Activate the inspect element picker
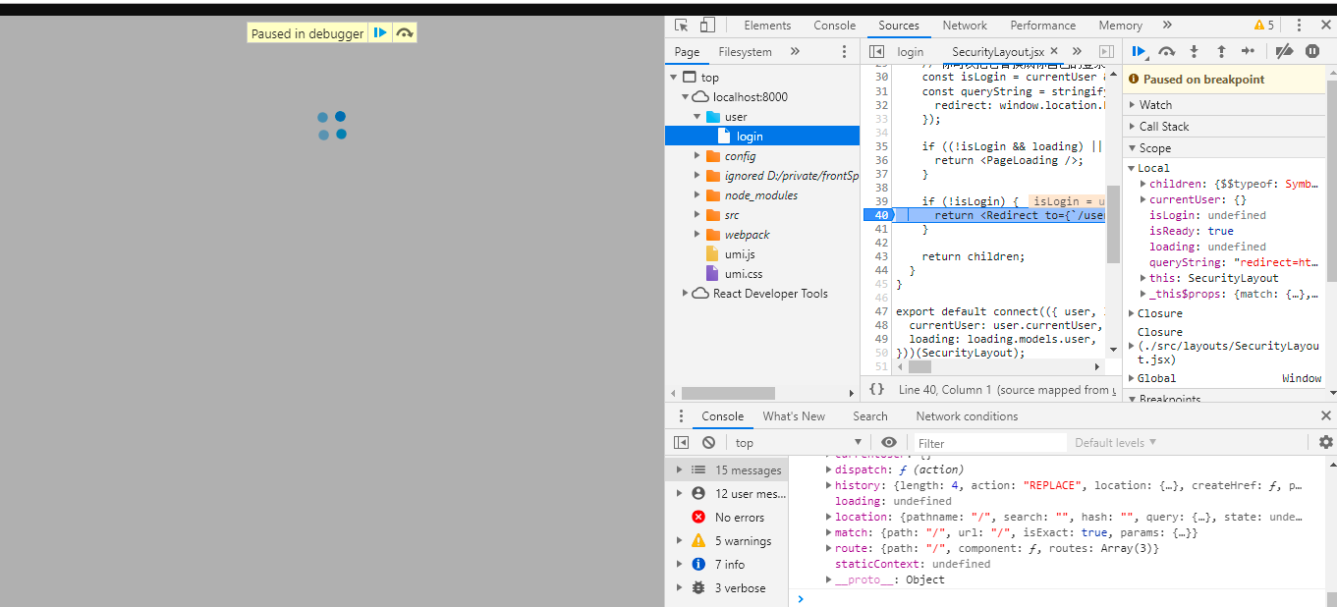This screenshot has height=607, width=1337. [x=682, y=26]
